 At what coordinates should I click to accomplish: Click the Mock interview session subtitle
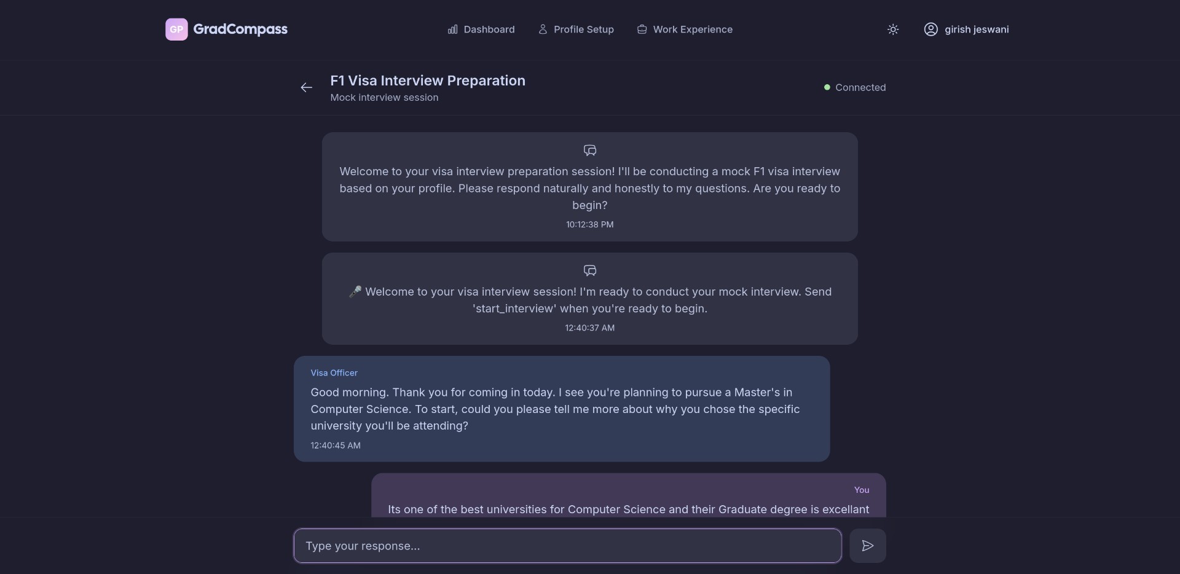384,97
